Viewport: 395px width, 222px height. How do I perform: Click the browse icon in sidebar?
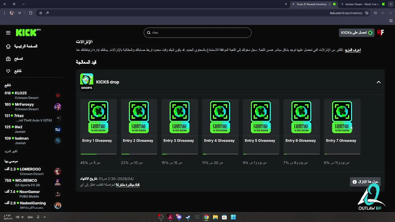tap(8, 59)
